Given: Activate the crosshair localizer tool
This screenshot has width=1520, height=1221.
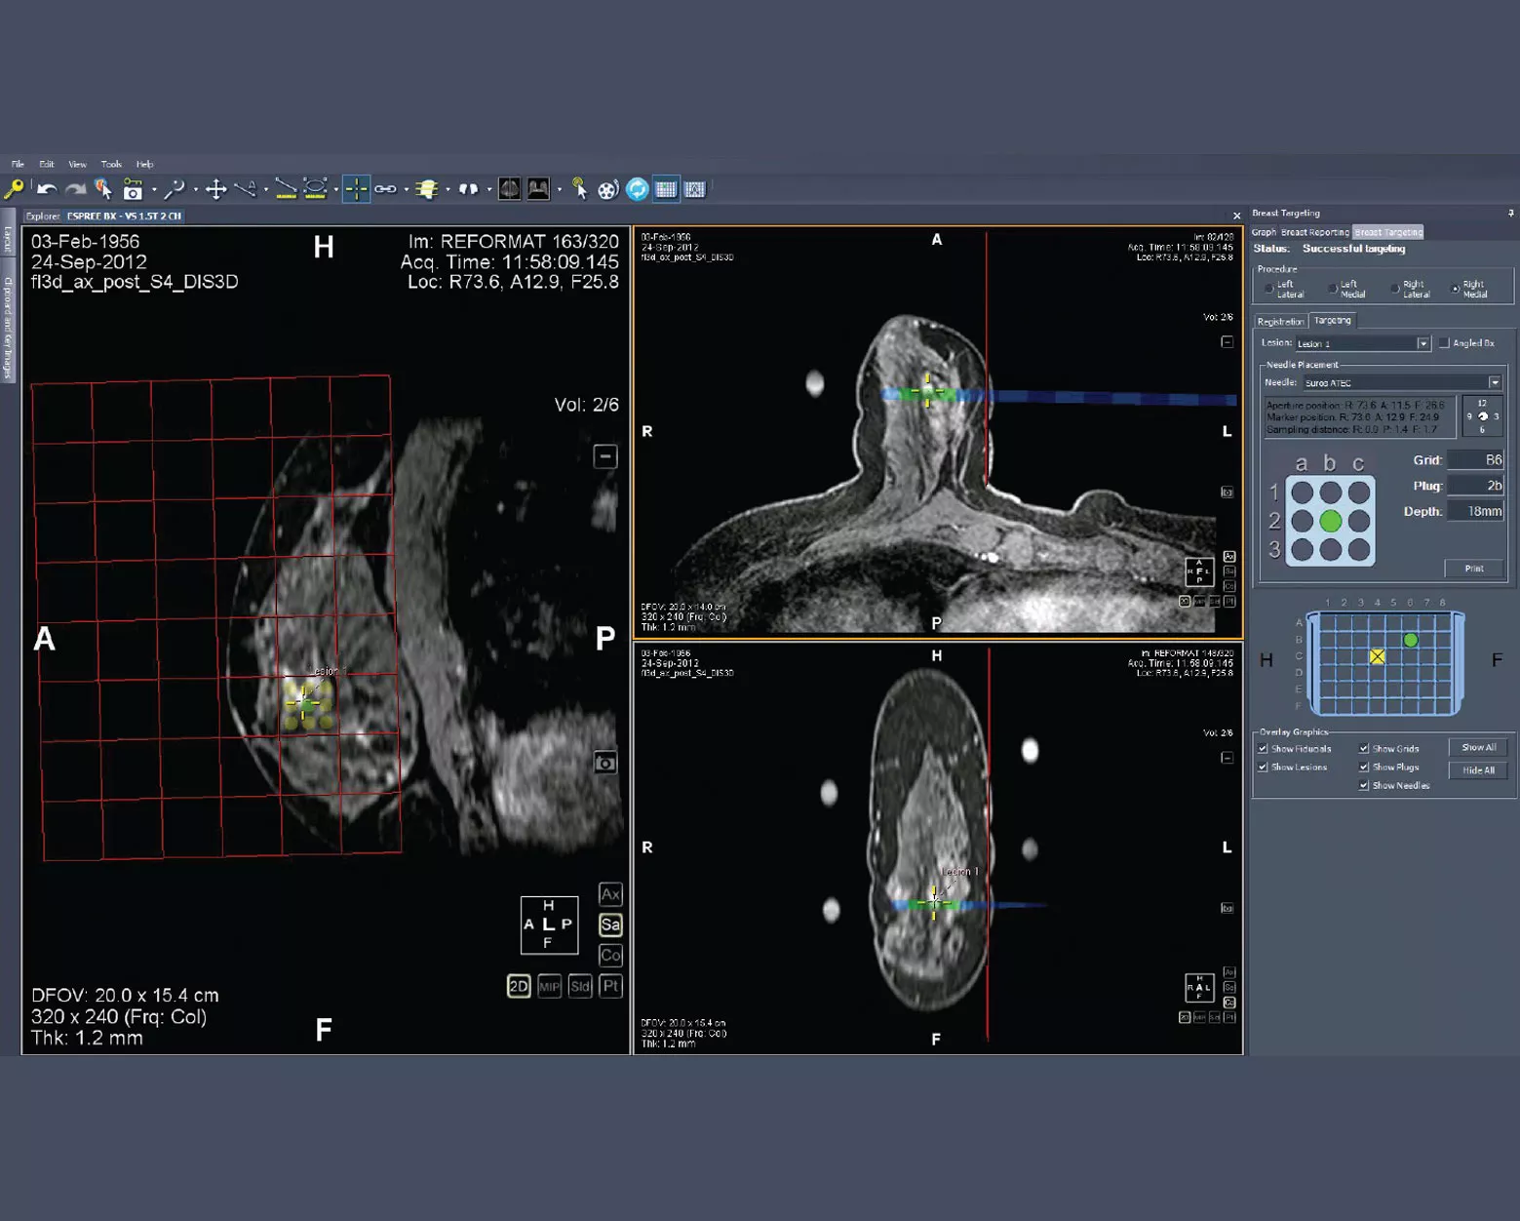Looking at the screenshot, I should (356, 189).
